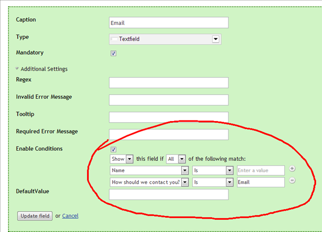322x232 pixels.
Task: Click the 'of the following match:' text
Action: point(217,159)
